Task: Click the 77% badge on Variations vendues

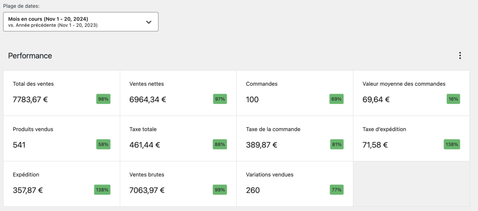Action: click(336, 190)
